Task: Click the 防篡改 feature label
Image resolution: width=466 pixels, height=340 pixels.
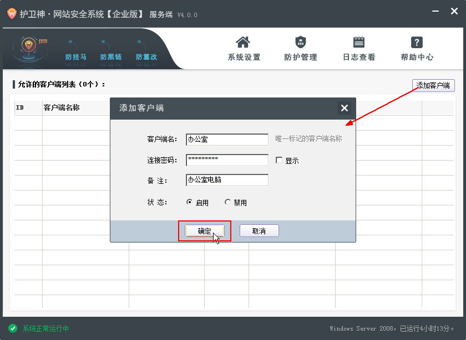Action: point(146,57)
